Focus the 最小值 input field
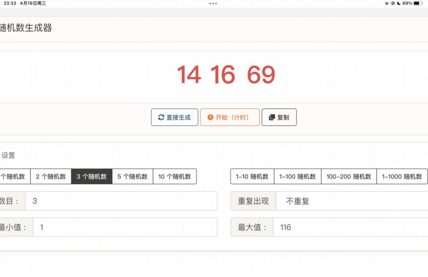Viewport: 428px width, 277px height. pos(125,227)
